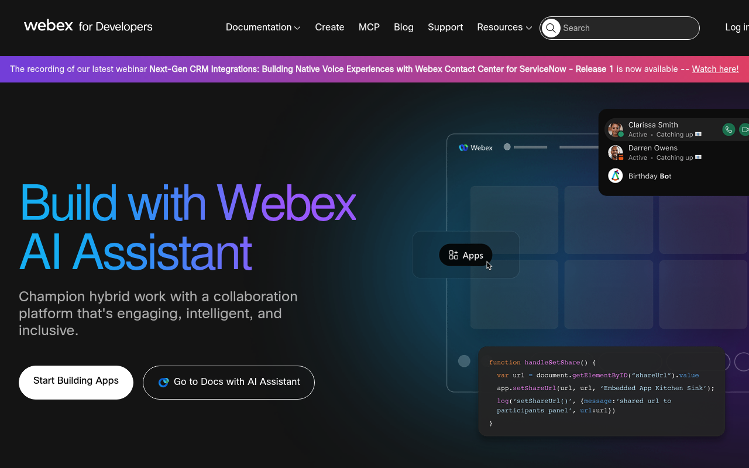Click Go to Docs with AI Assistant
Screen dimensions: 749x468
point(229,383)
